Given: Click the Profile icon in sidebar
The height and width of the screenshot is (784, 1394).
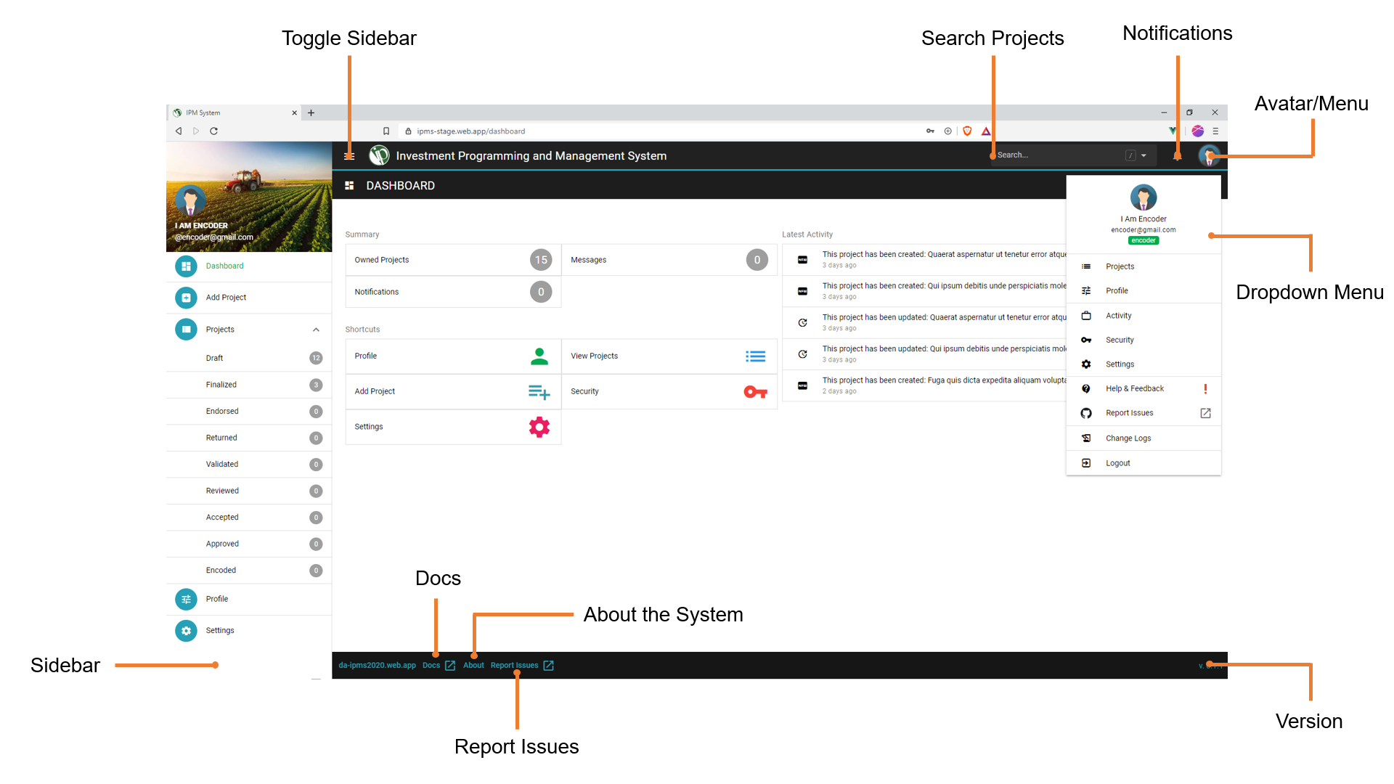Looking at the screenshot, I should (x=186, y=599).
